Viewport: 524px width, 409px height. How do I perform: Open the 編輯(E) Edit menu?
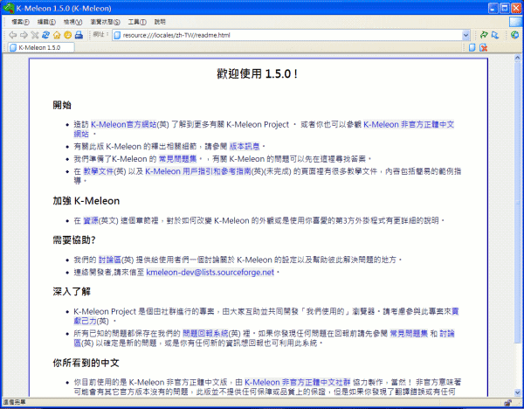tap(46, 22)
